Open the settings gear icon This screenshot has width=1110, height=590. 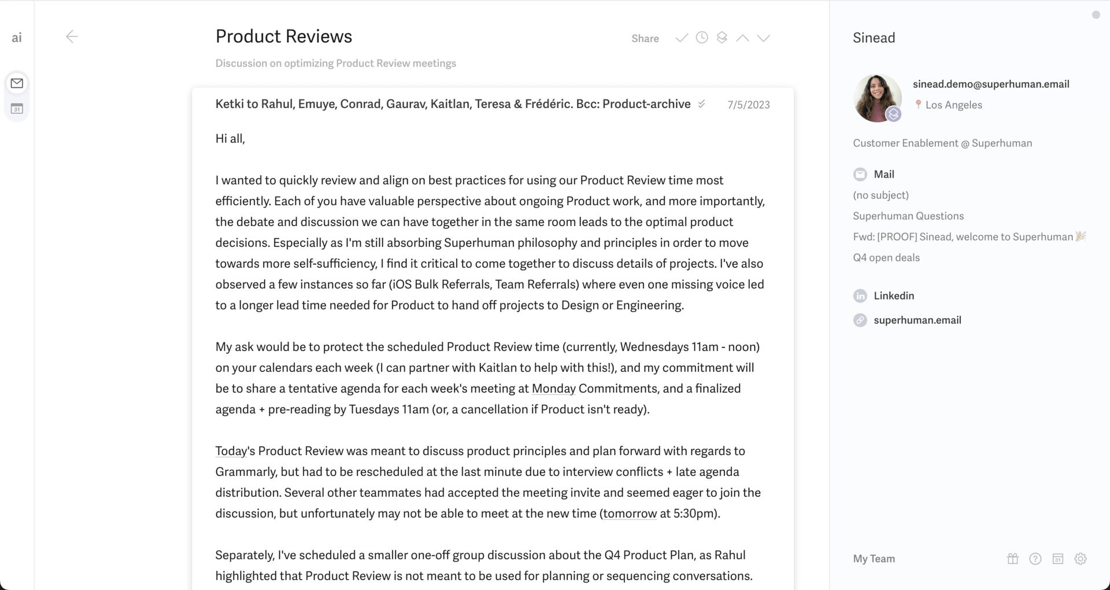coord(1080,559)
